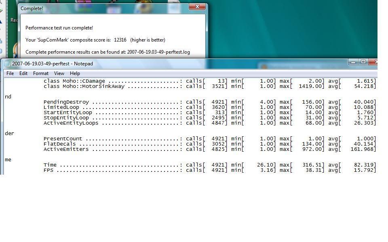Click Time max value 316.51

click(312, 165)
